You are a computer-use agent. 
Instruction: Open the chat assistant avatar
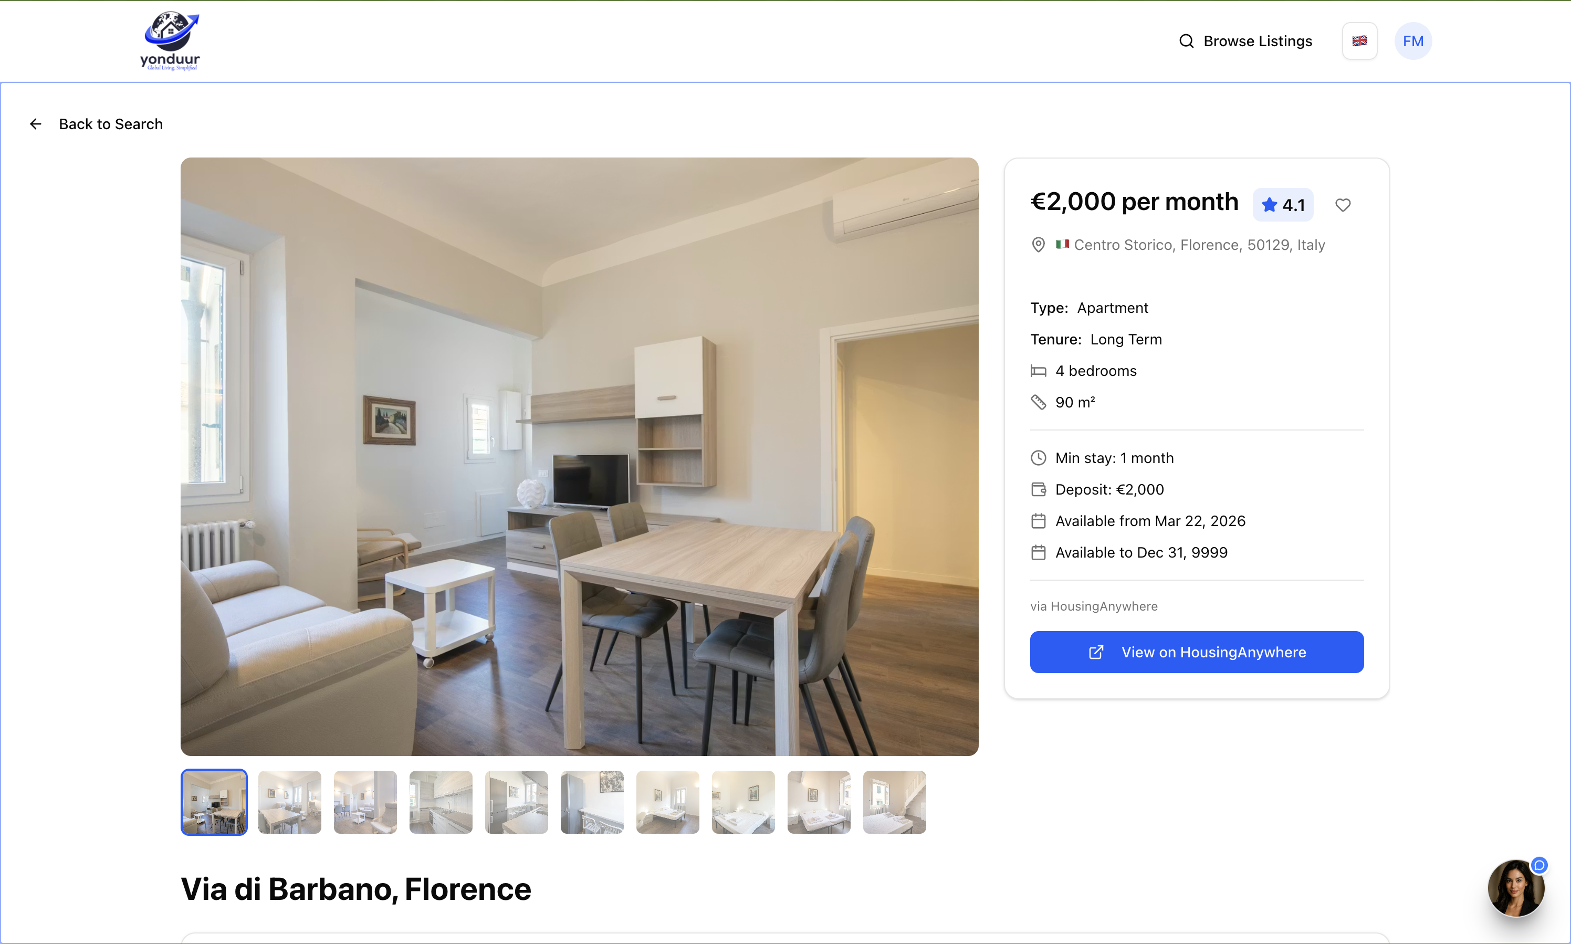(x=1516, y=888)
